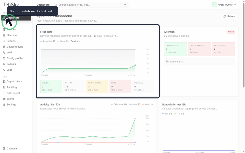Open the OFFLINE 35 status card
The image size is (245, 153).
[74, 86]
